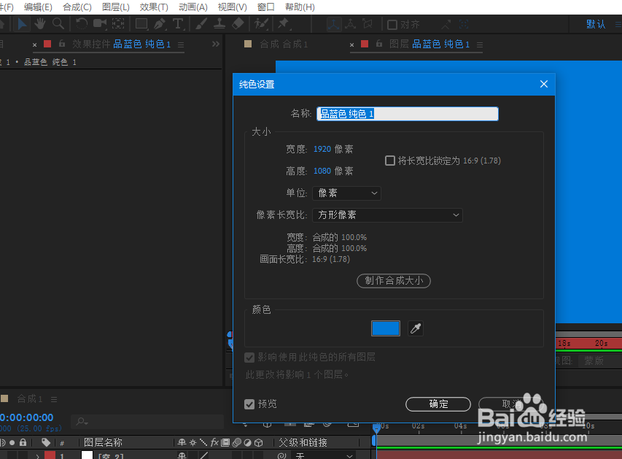Image resolution: width=622 pixels, height=459 pixels.
Task: Click the 确定 button
Action: point(438,404)
